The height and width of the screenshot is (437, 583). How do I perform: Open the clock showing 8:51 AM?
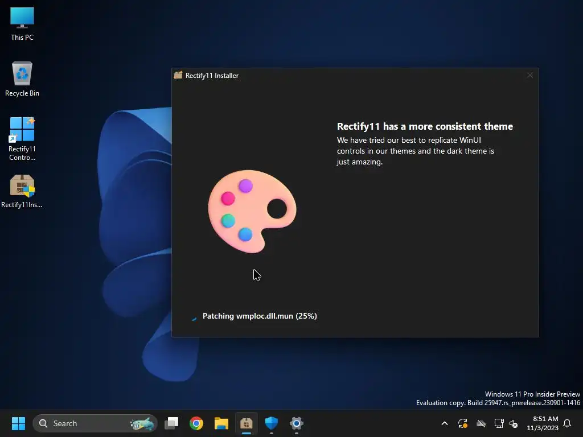point(543,423)
